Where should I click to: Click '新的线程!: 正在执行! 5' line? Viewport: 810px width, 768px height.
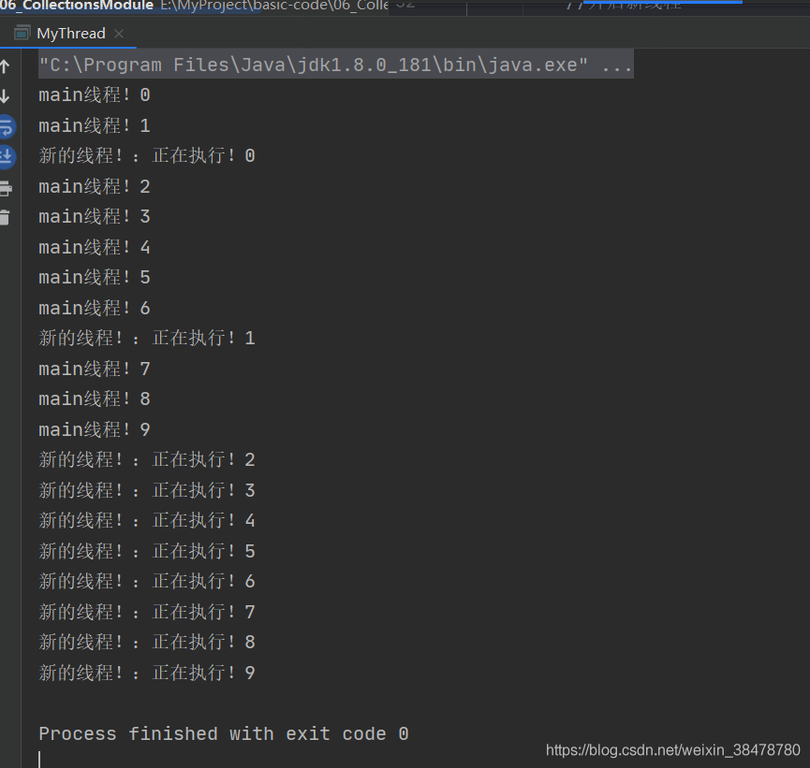147,551
